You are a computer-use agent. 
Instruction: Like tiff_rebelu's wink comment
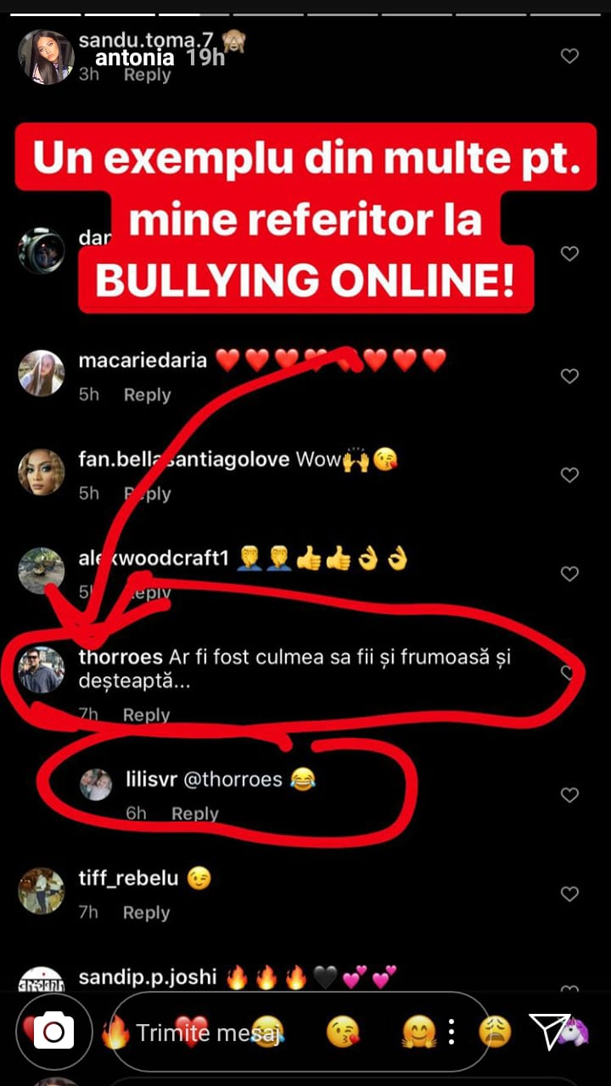point(569,894)
